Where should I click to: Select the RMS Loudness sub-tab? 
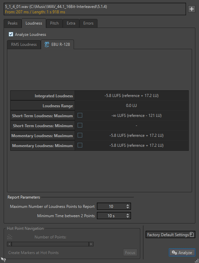pyautogui.click(x=24, y=44)
